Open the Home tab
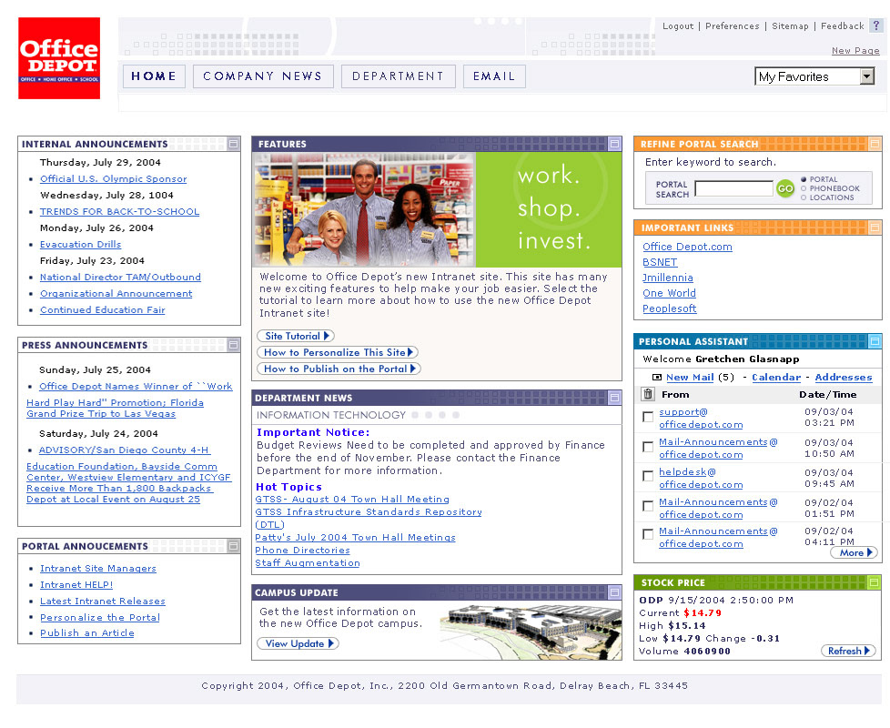 [x=154, y=76]
